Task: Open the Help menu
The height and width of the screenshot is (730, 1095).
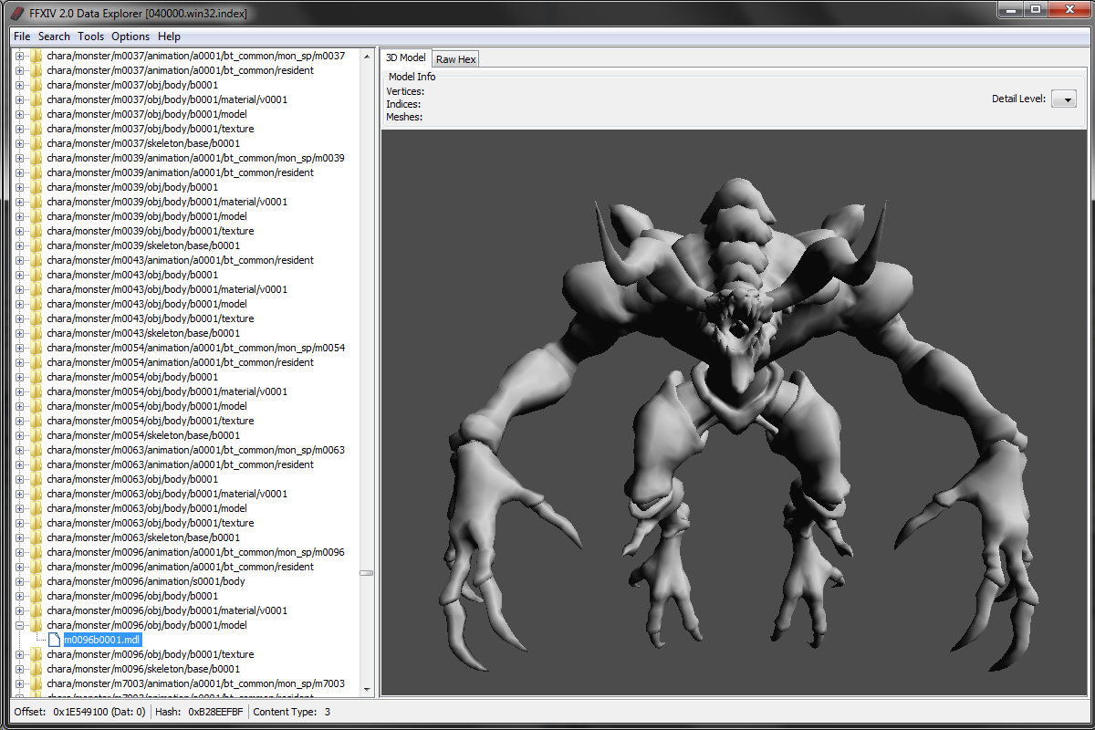Action: point(169,36)
